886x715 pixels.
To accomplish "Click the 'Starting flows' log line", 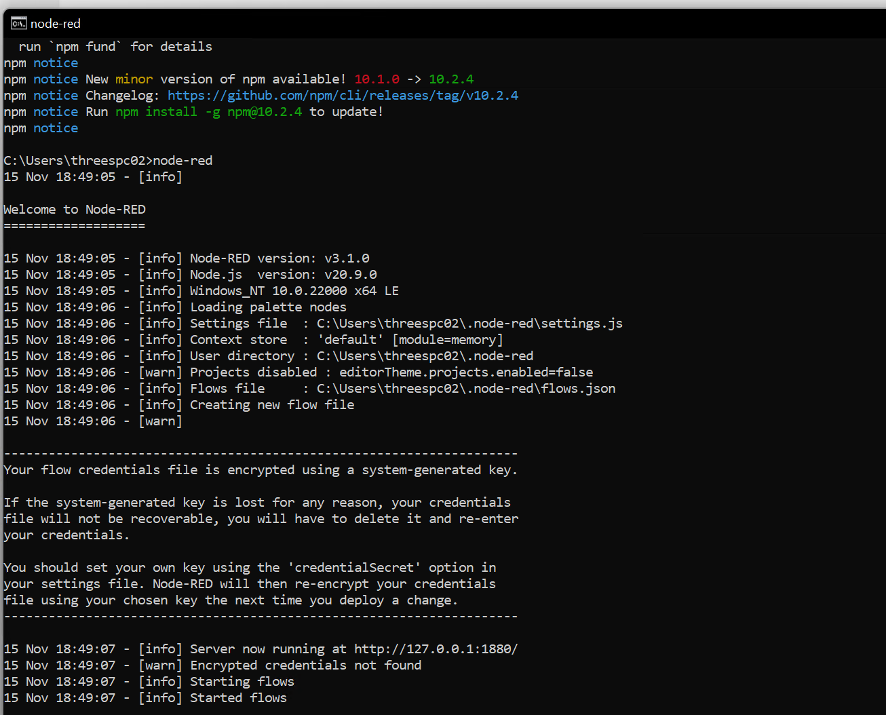I will coord(242,682).
